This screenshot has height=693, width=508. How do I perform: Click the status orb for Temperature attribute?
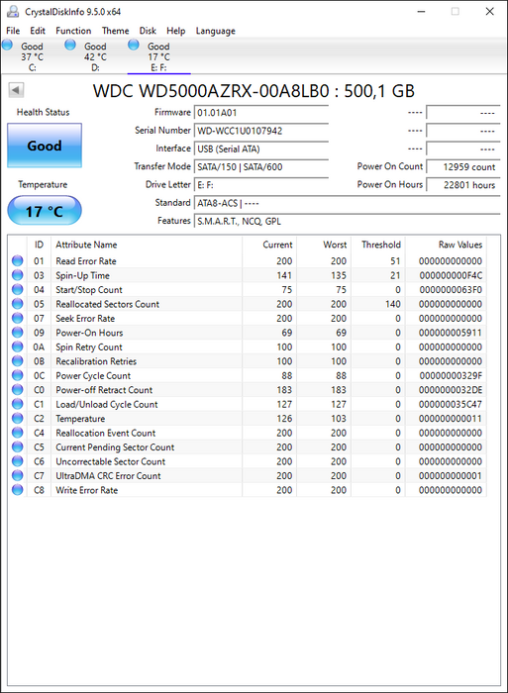pyautogui.click(x=18, y=419)
